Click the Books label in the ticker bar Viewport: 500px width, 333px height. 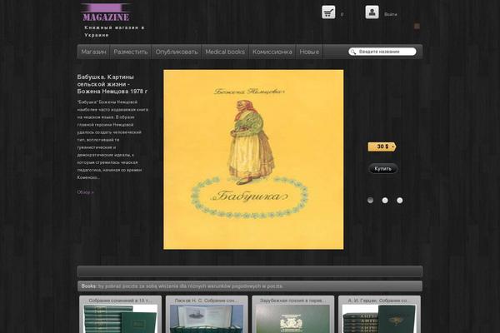[88, 286]
